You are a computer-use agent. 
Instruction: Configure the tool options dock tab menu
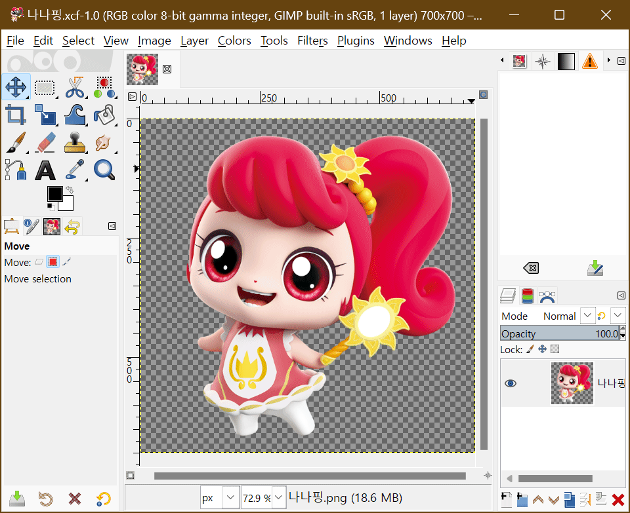pos(112,226)
